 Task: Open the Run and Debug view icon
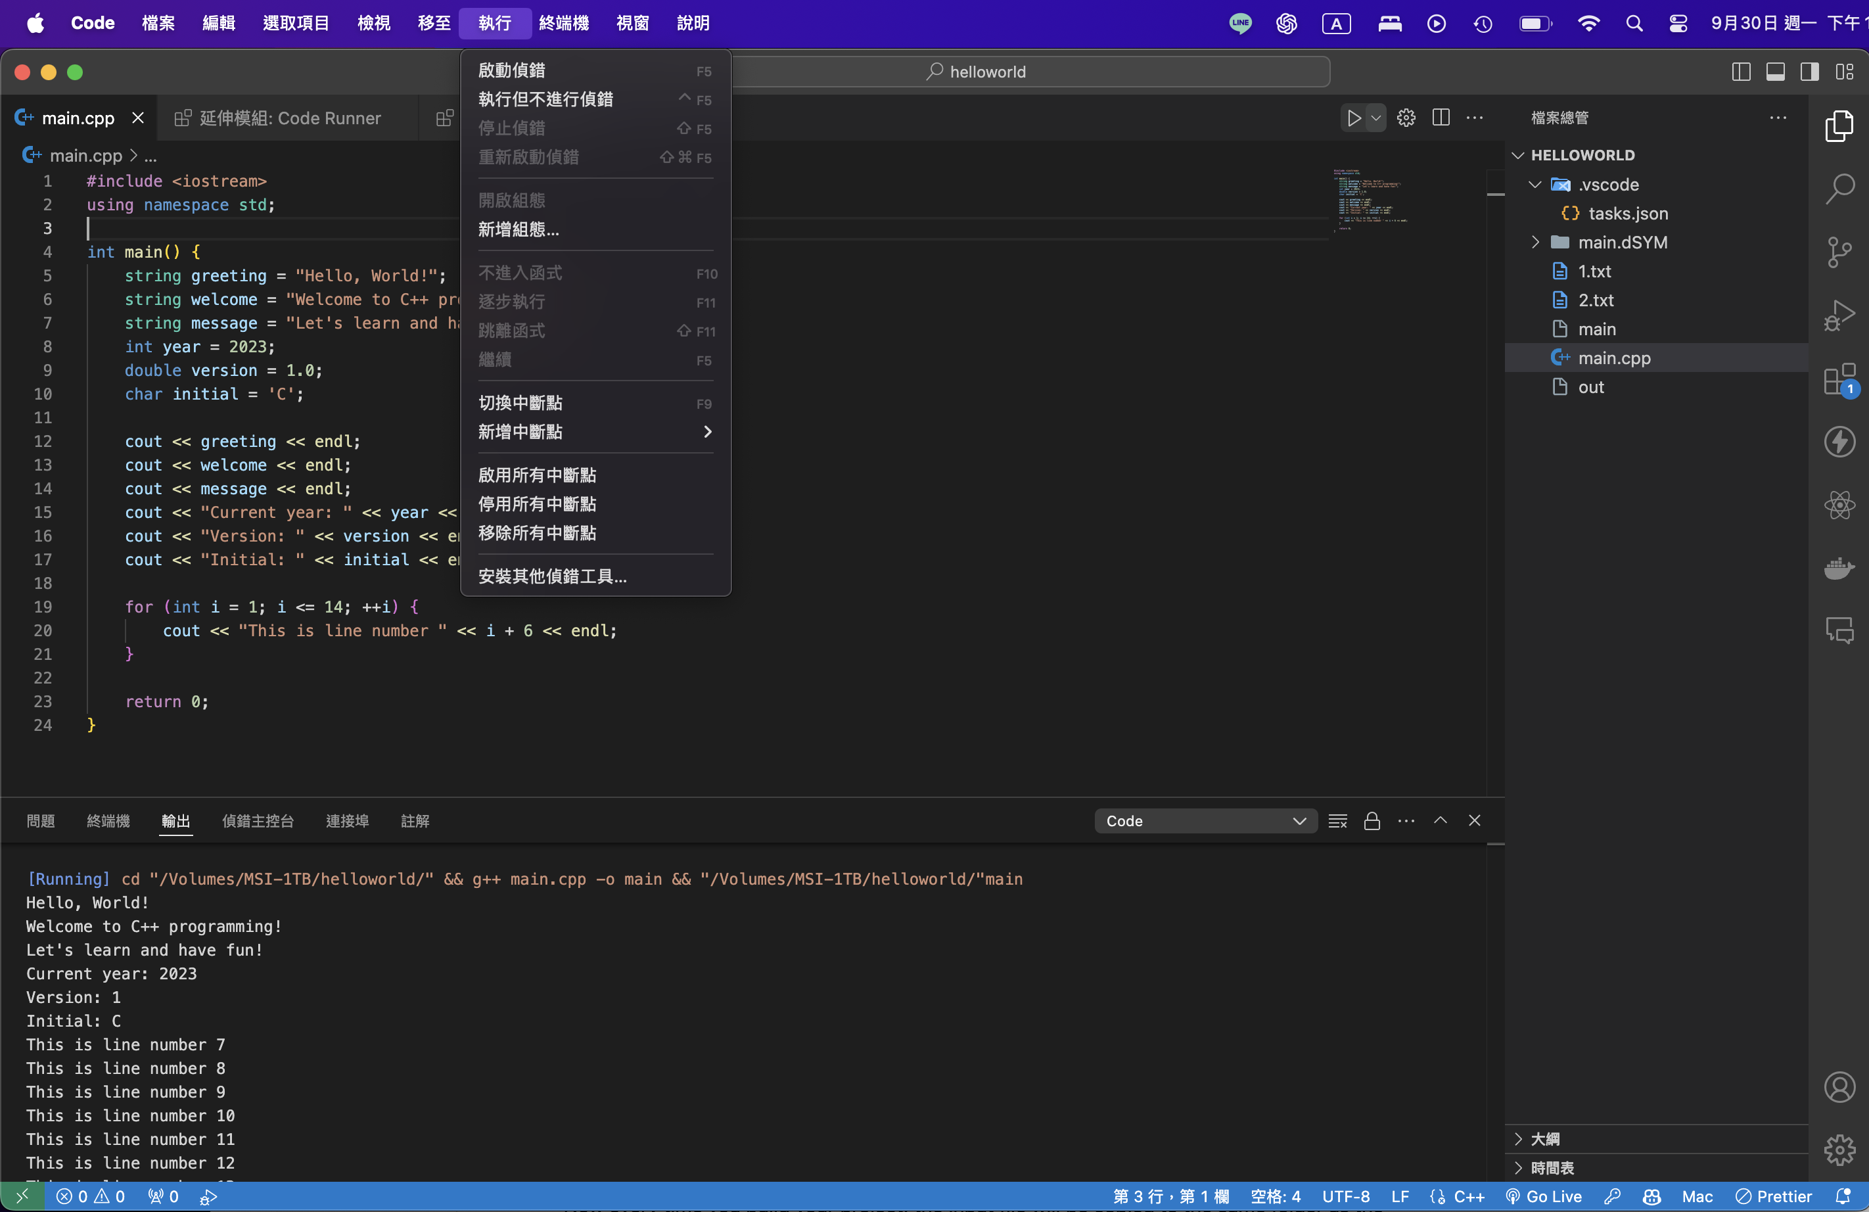tap(1839, 315)
